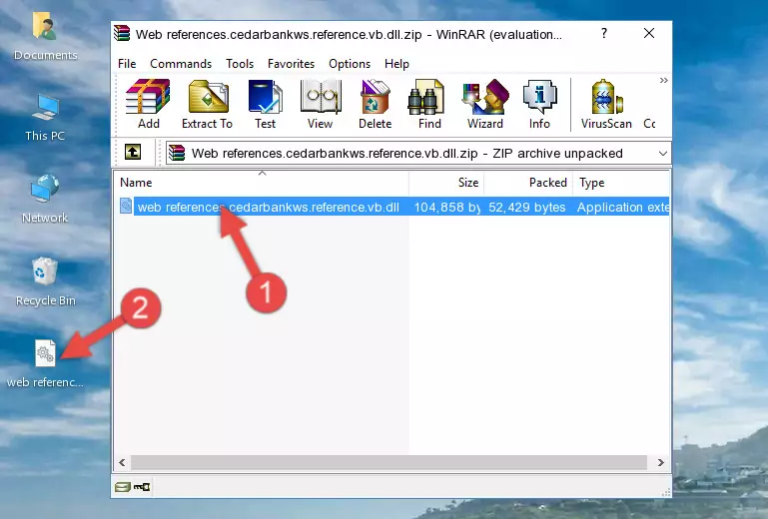Open the Help menu
The height and width of the screenshot is (519, 768).
(x=396, y=64)
